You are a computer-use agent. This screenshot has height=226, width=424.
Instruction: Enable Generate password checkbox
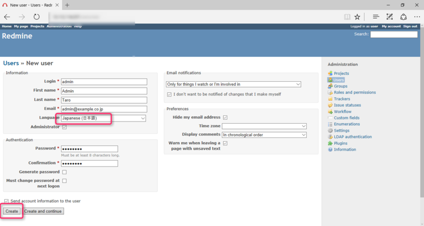64,172
